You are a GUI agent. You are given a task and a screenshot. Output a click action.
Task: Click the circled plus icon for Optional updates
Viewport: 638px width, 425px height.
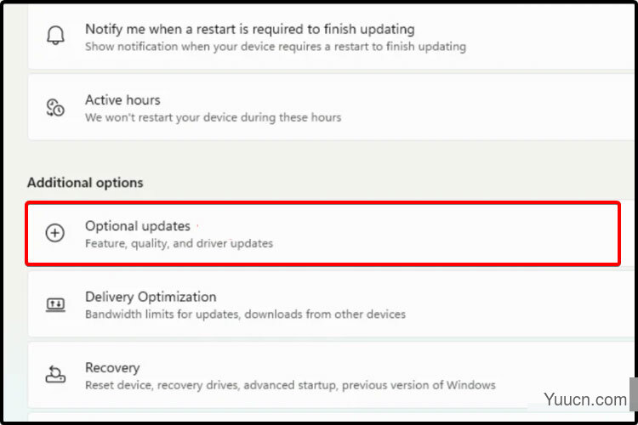click(x=55, y=233)
